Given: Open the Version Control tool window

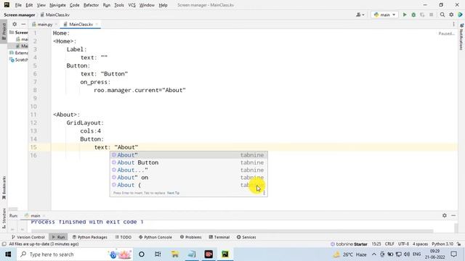Looking at the screenshot, I should [x=28, y=237].
